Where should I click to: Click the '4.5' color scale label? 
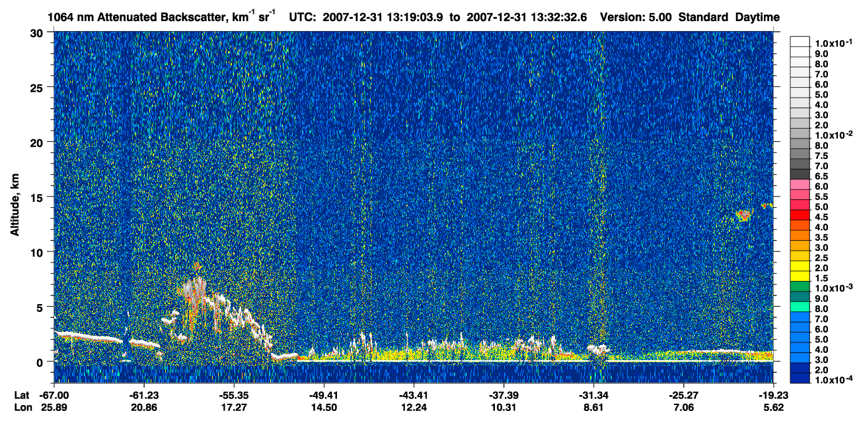pos(821,217)
